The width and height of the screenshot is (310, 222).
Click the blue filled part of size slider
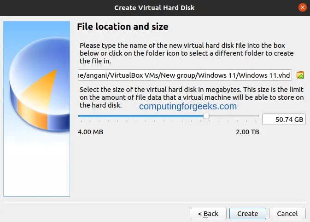[141, 116]
